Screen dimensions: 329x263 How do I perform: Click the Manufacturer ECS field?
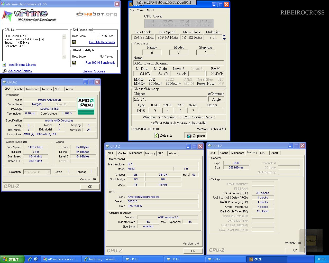[x=163, y=164]
